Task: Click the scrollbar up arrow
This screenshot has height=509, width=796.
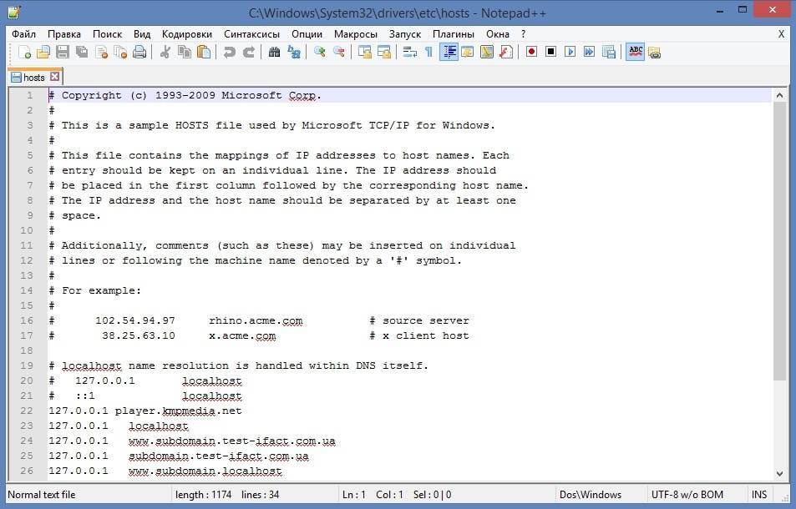Action: (779, 95)
